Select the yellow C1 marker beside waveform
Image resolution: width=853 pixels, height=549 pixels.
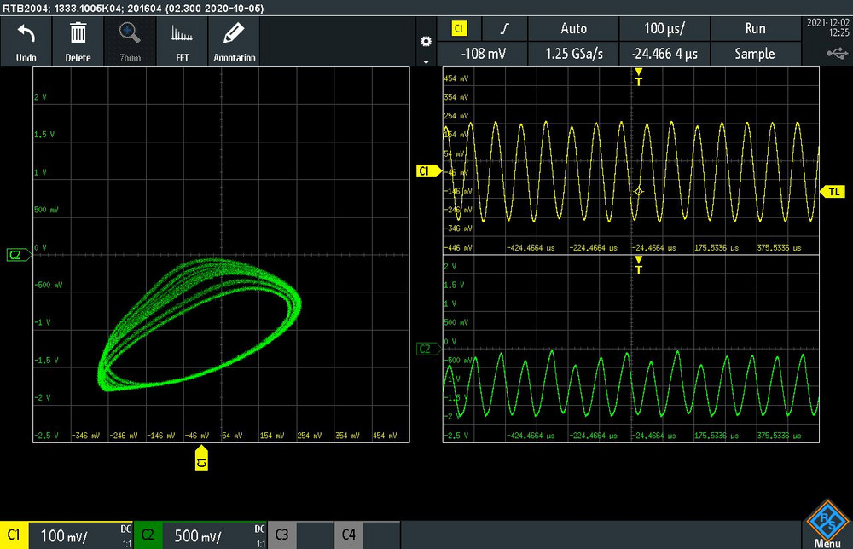(x=428, y=171)
